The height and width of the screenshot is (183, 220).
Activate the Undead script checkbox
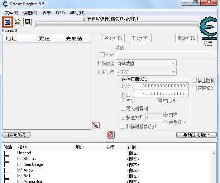[7, 153]
